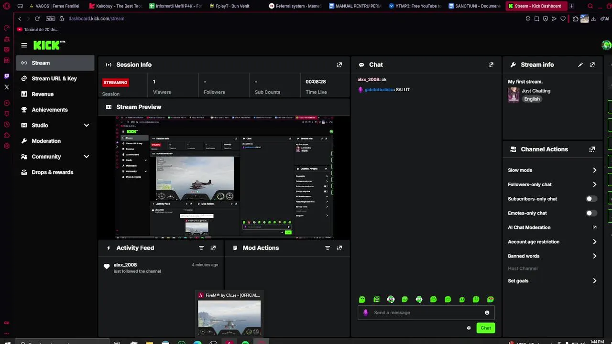Open the Tânărul de 20 de... bookmark
The image size is (612, 344).
[x=37, y=29]
